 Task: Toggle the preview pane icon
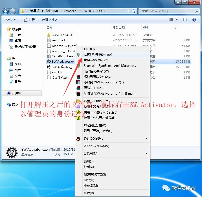coord(185,20)
